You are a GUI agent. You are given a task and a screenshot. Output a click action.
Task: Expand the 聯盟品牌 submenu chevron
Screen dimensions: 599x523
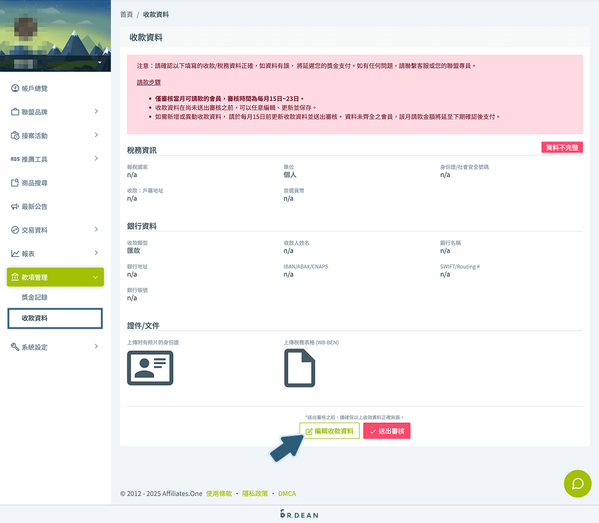pos(96,112)
